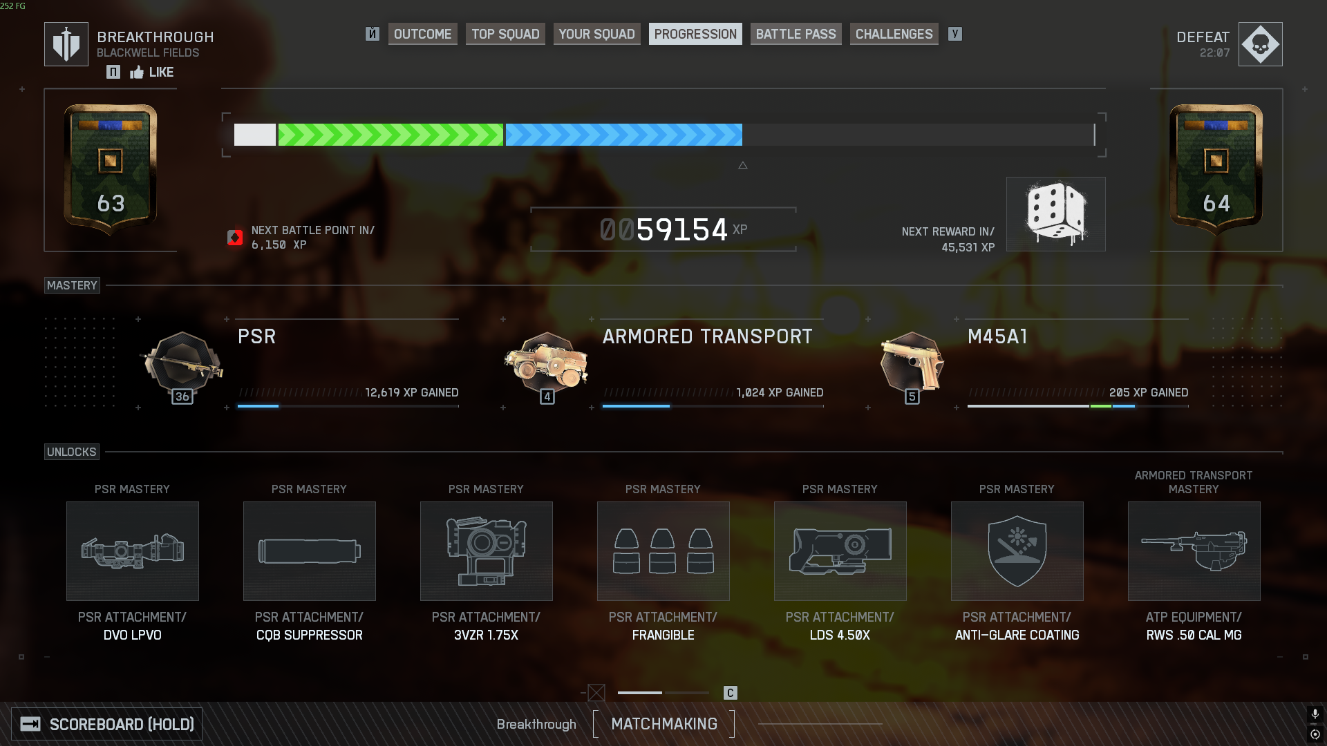Switch to the Battle Pass tab
This screenshot has height=746, width=1327.
click(x=796, y=34)
